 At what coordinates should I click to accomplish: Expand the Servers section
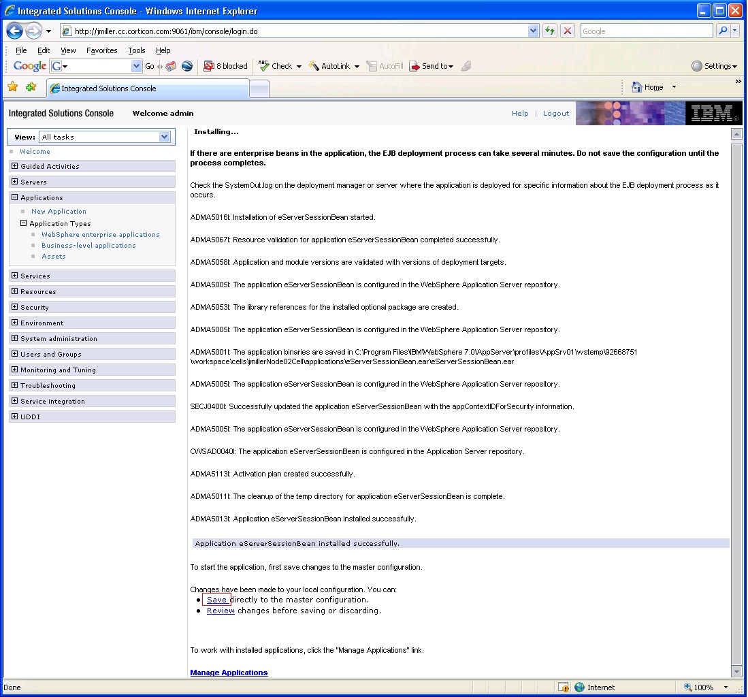pos(15,182)
